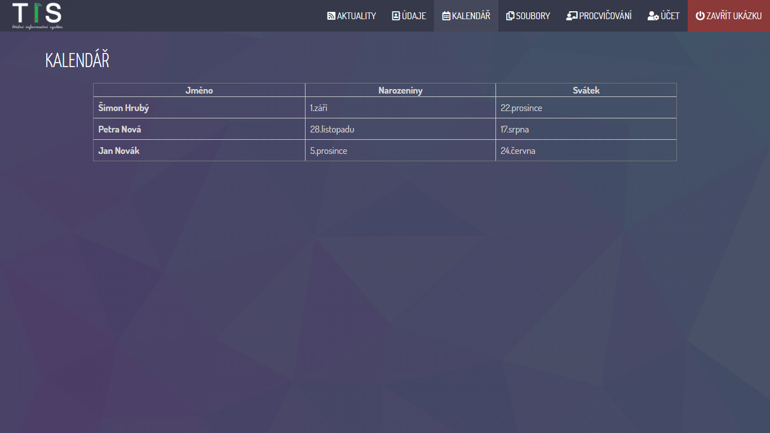Screen dimensions: 770x433
Task: Select the Petra Nová name cell
Action: coord(120,129)
